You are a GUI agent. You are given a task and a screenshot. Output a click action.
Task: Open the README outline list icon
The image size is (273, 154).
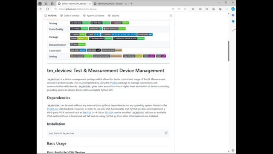click(171, 15)
